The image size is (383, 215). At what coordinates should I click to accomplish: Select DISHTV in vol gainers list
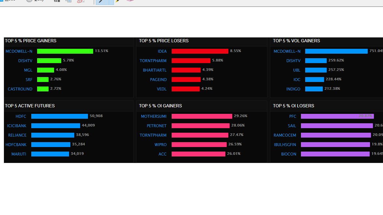(x=293, y=61)
